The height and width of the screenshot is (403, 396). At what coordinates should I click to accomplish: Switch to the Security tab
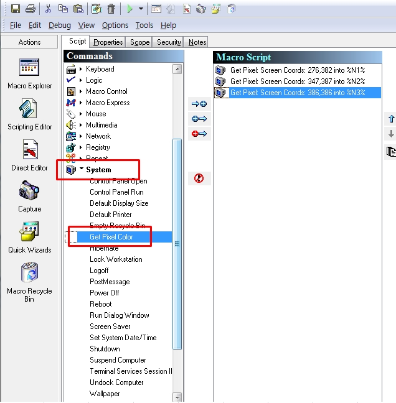pos(169,42)
